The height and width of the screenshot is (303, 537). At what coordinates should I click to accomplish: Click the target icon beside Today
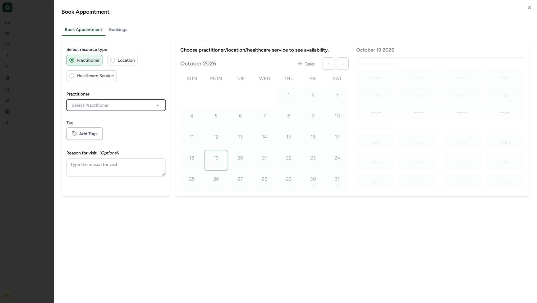[300, 64]
